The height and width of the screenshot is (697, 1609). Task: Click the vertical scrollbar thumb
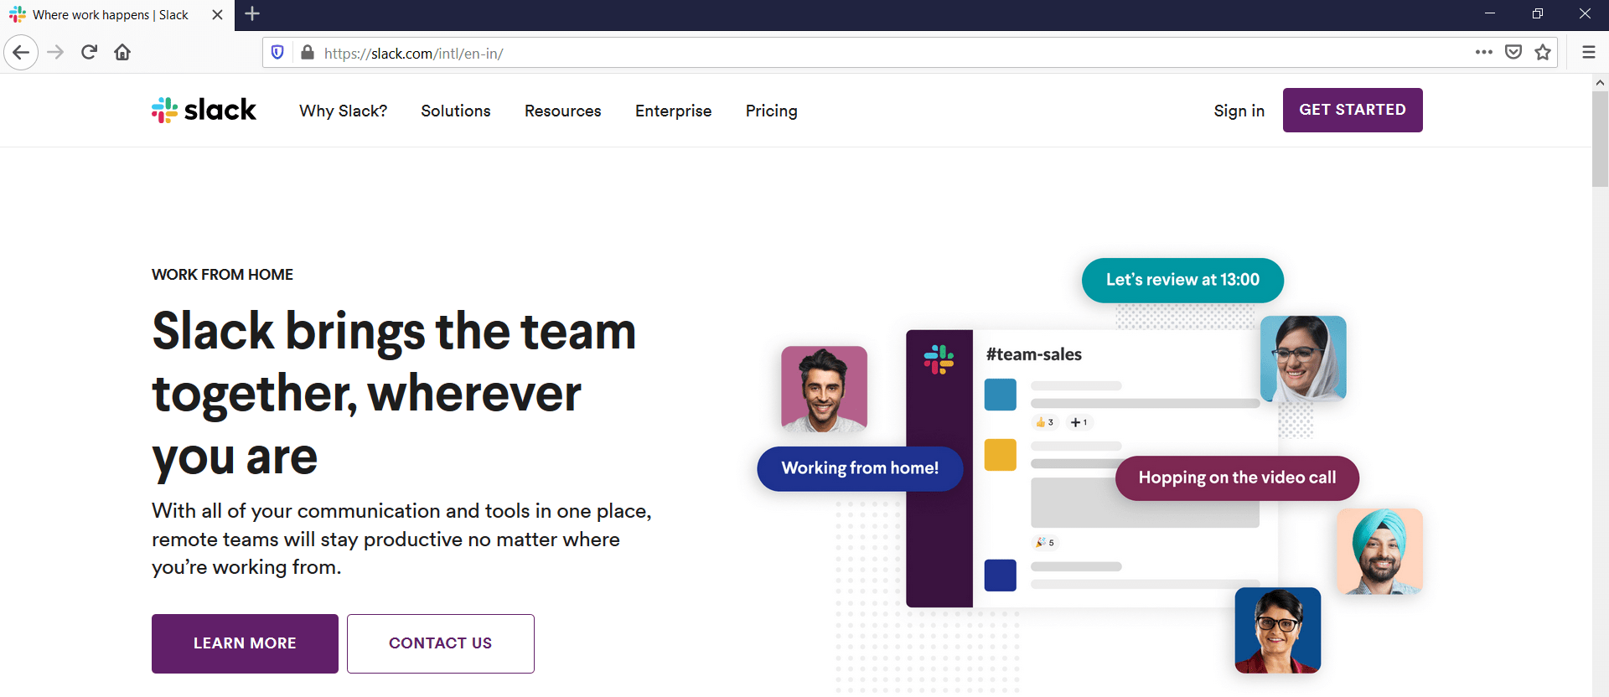pos(1600,138)
